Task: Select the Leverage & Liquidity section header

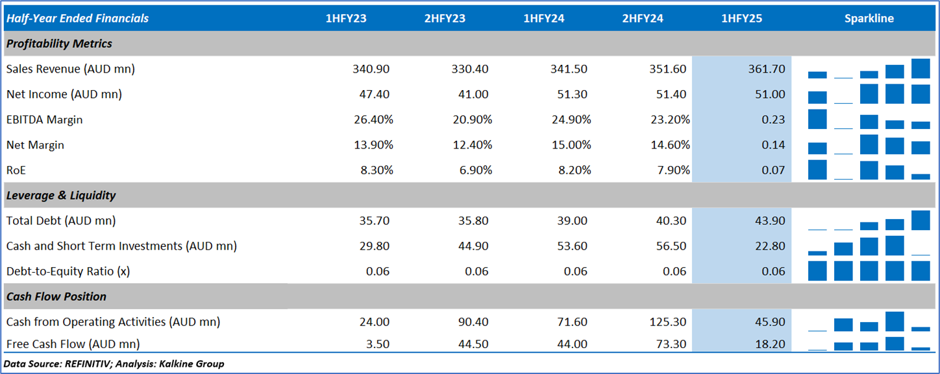Action: [x=61, y=195]
